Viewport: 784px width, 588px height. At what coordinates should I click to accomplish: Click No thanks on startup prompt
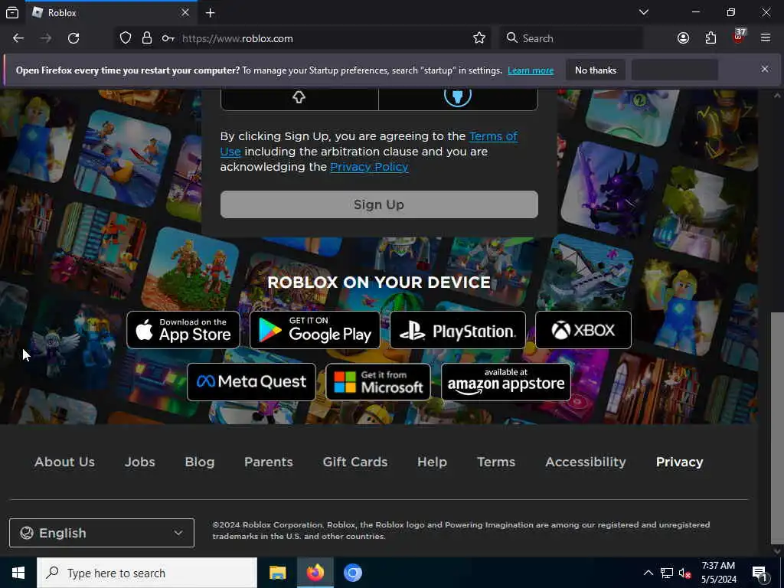(596, 70)
